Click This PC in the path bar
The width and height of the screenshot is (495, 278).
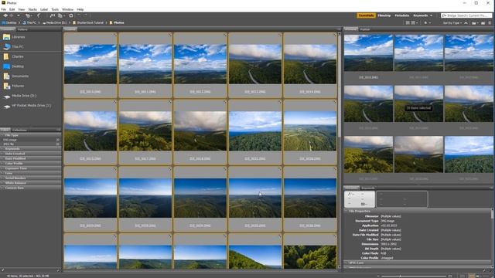click(31, 22)
